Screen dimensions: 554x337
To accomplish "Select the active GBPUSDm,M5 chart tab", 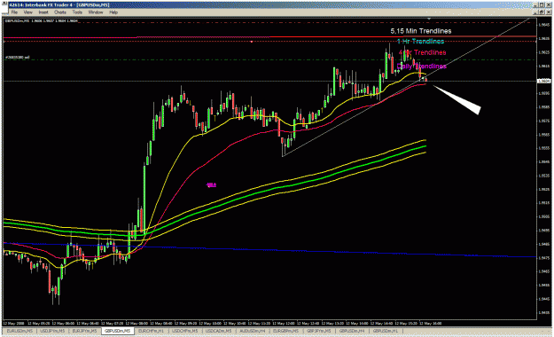I will 117,331.
